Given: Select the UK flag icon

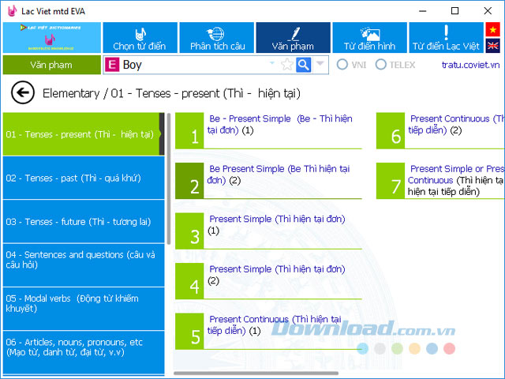Looking at the screenshot, I should click(x=493, y=46).
